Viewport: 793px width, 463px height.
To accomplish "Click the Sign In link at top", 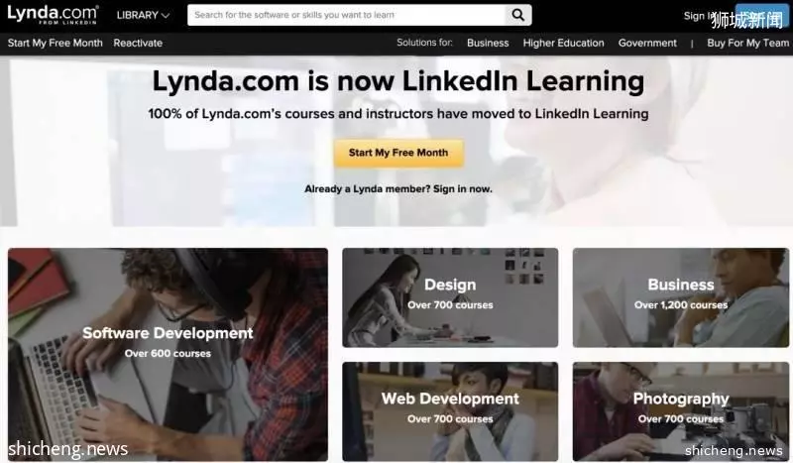I will click(698, 16).
